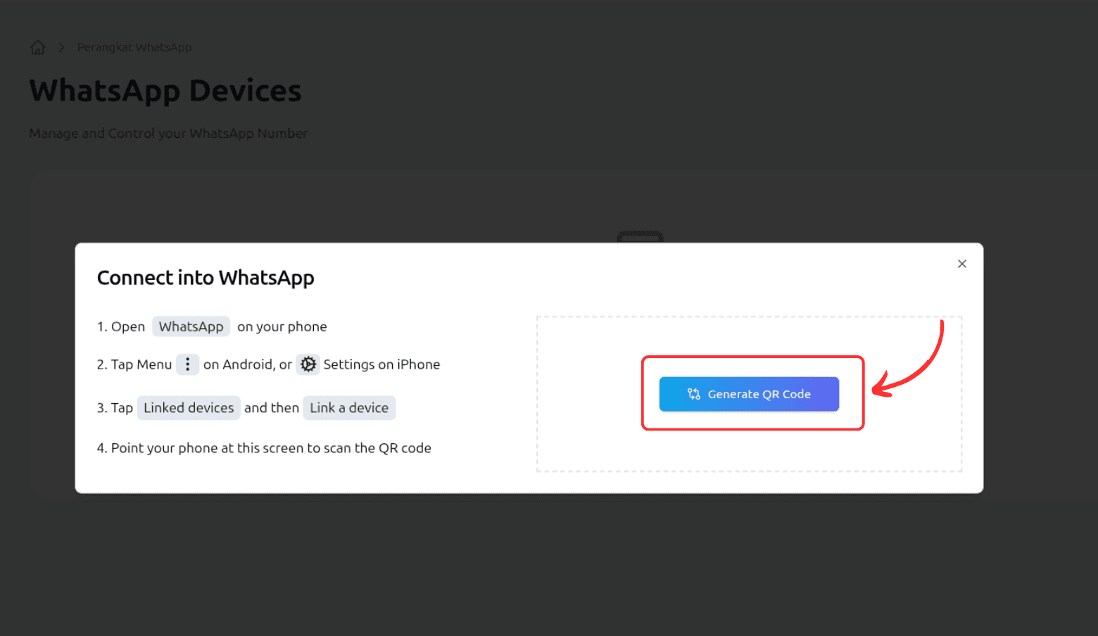The image size is (1098, 636).
Task: Click the phone icon peeking above the dialog
Action: (640, 236)
